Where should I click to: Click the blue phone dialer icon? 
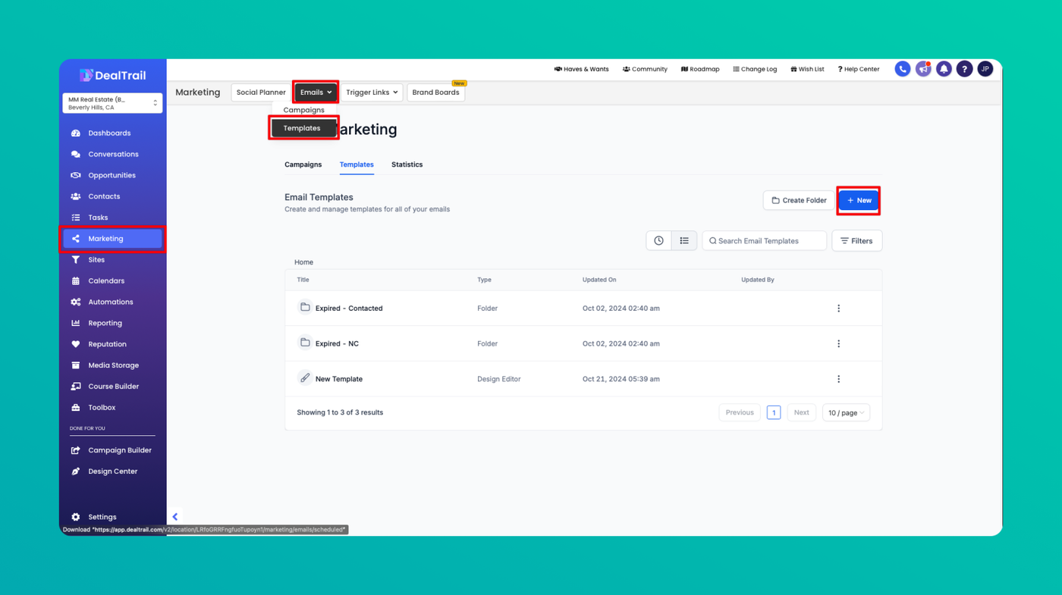pyautogui.click(x=903, y=69)
